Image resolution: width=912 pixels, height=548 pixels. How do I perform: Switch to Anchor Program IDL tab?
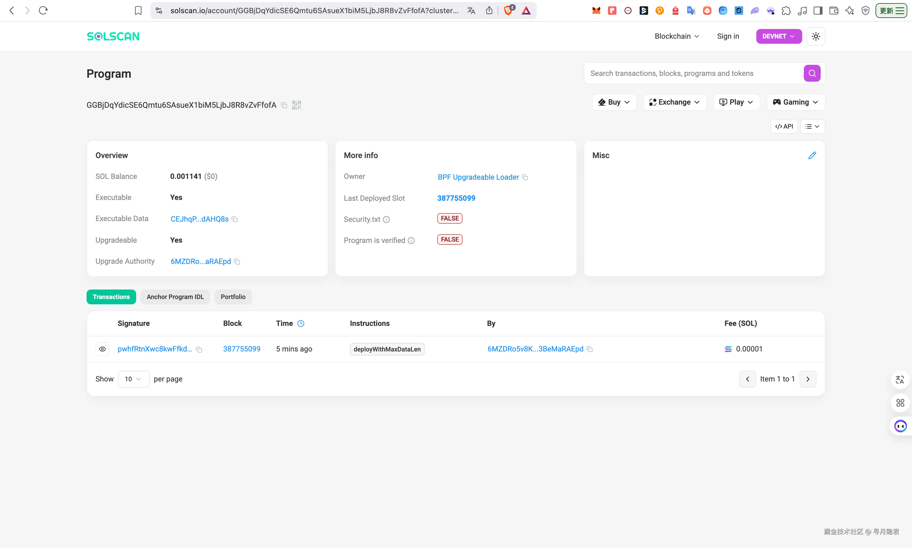(x=175, y=297)
